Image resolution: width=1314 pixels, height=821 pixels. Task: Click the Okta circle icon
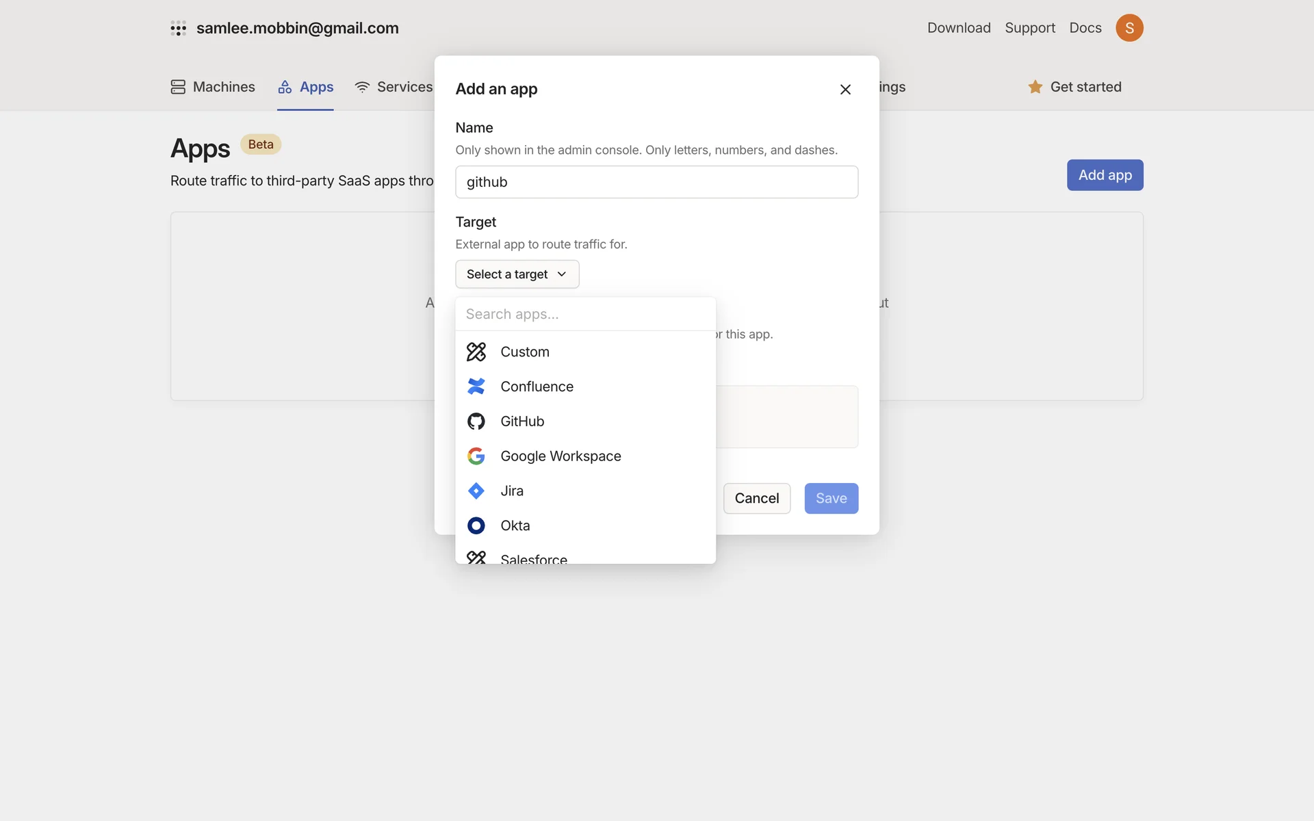click(476, 525)
